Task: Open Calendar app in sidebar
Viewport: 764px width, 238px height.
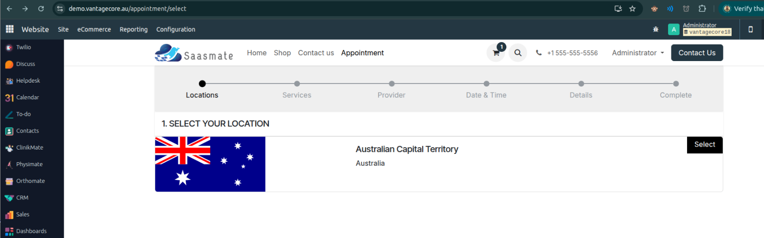Action: (x=27, y=97)
